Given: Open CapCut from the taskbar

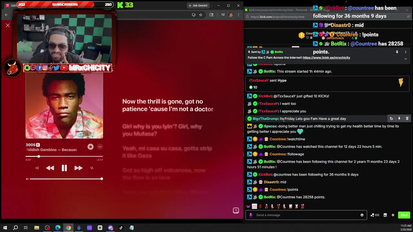Looking at the screenshot, I should click(x=100, y=228).
